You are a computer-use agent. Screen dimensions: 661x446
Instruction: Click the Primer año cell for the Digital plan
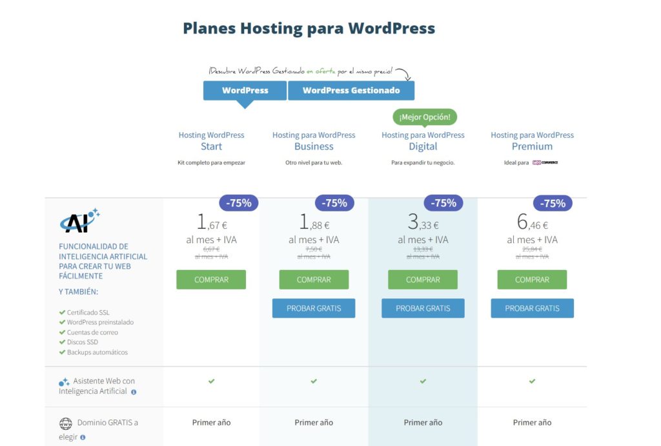[x=423, y=422]
